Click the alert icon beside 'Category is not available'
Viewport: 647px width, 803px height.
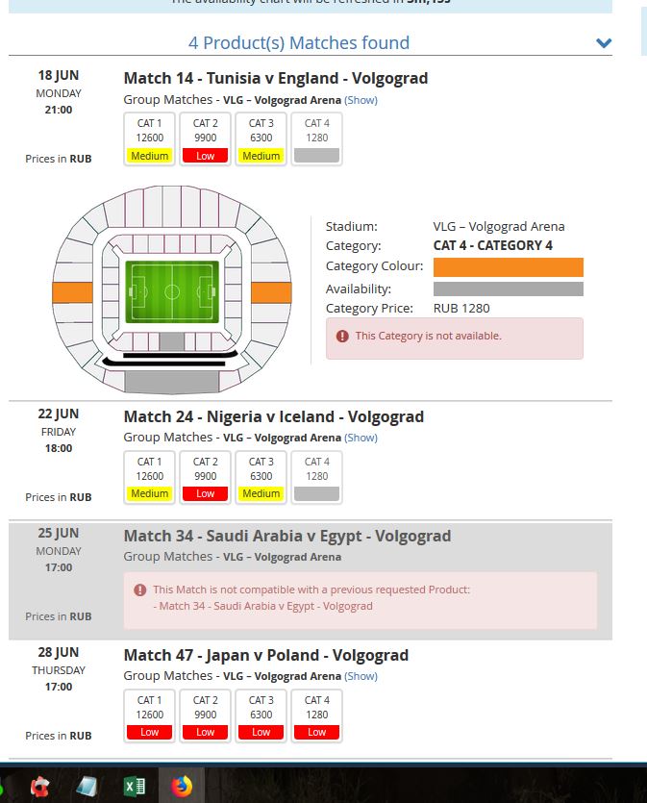click(342, 336)
